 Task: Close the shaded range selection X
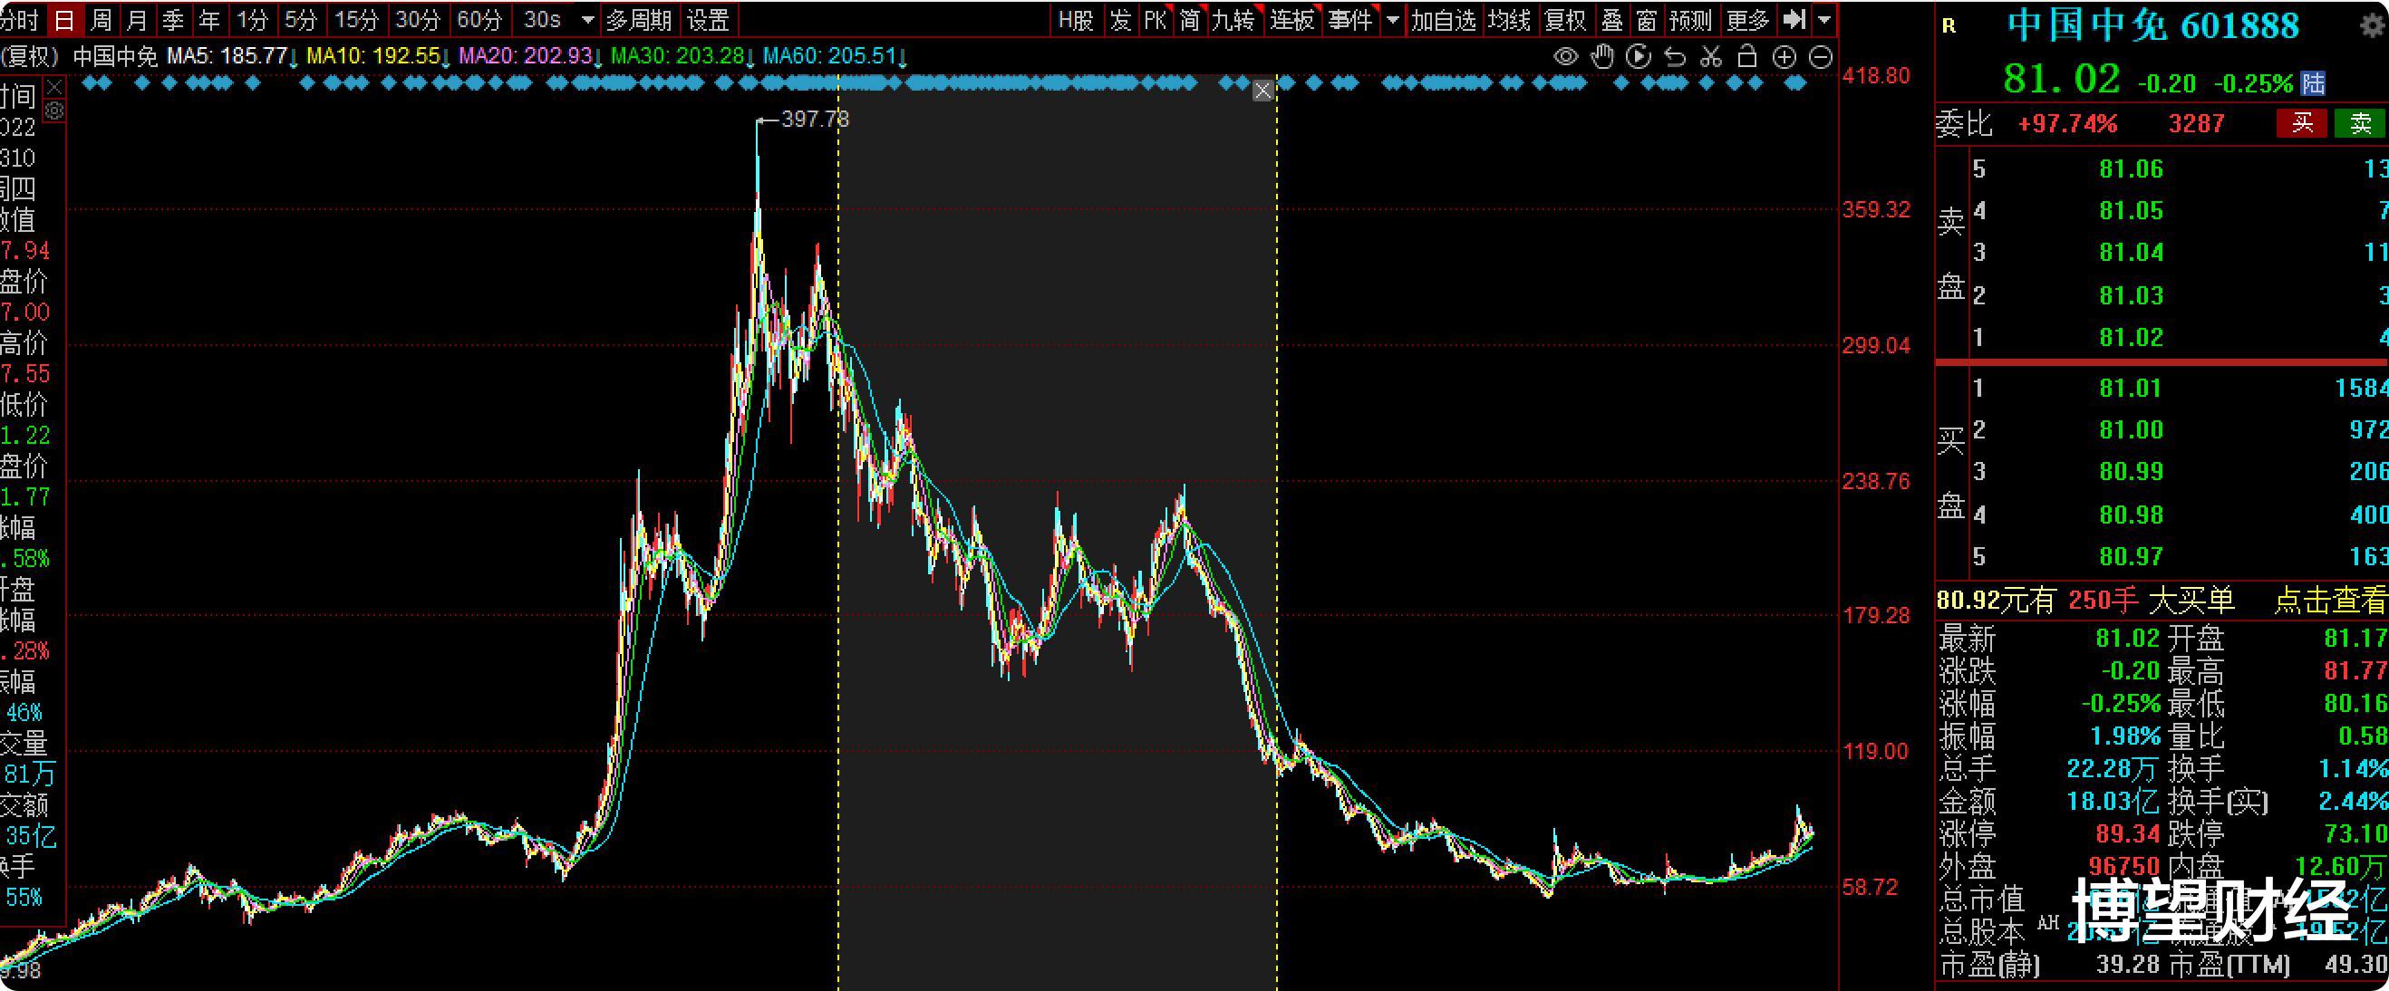[x=1263, y=91]
